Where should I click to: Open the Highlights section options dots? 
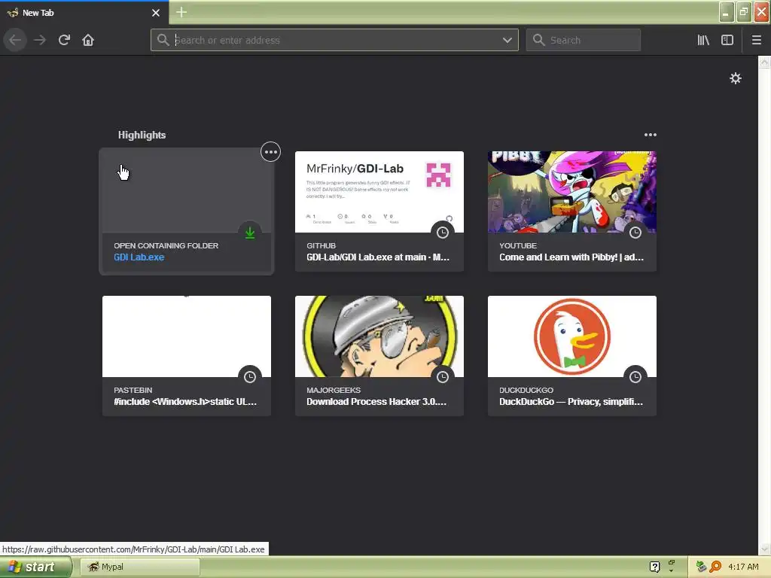650,135
